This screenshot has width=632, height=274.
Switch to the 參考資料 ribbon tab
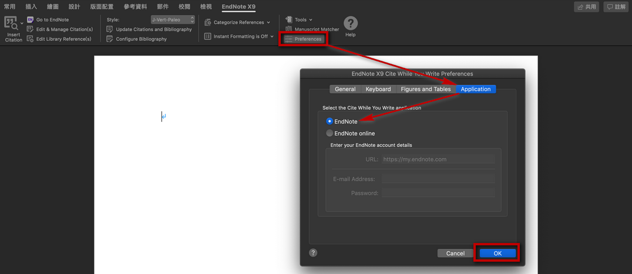coord(136,6)
